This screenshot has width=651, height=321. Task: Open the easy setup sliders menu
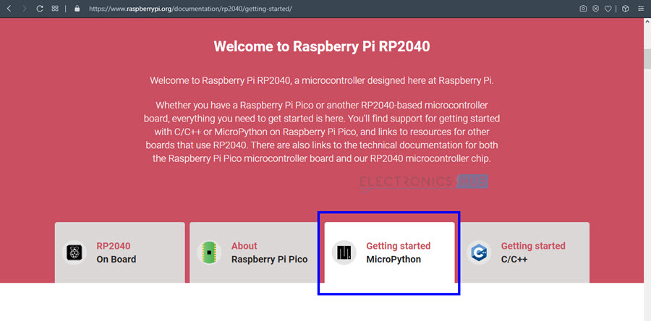641,9
